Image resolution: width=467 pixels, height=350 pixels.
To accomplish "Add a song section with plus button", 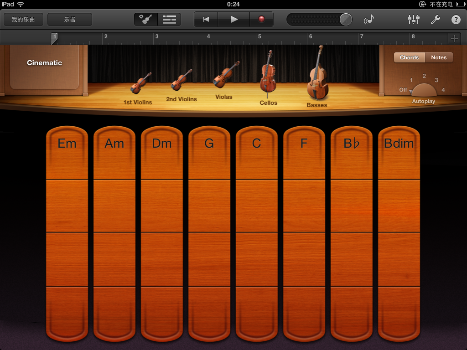I will (454, 38).
